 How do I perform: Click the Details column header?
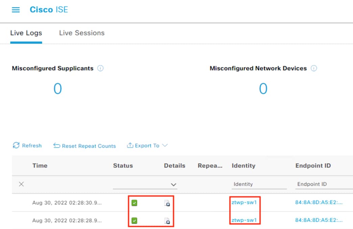point(174,166)
